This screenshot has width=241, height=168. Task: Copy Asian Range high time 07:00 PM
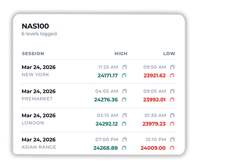[125, 140]
